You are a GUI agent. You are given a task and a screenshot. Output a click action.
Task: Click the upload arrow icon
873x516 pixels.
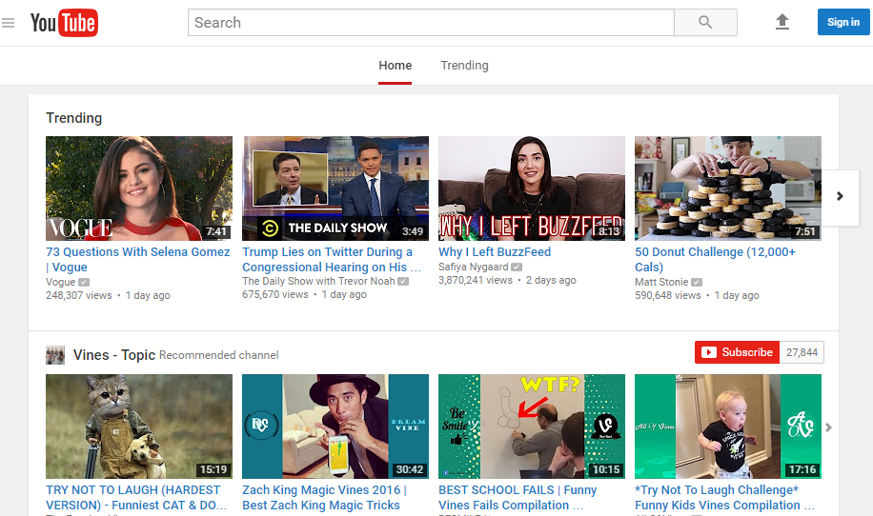click(x=782, y=22)
